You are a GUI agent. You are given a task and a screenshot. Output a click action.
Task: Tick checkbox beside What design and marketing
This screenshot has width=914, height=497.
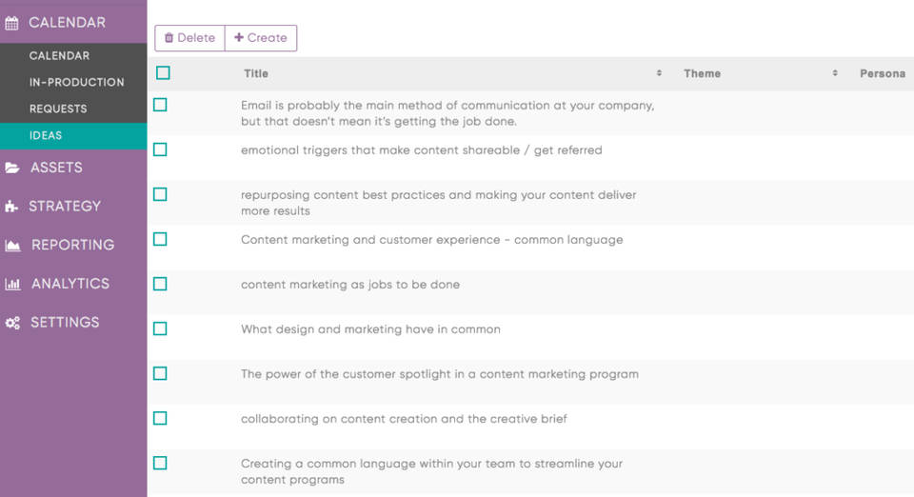click(160, 328)
